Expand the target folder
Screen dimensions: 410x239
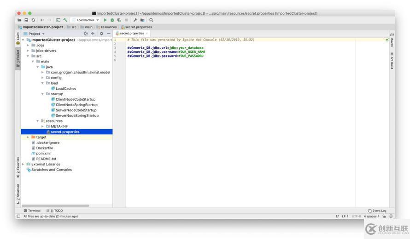[28, 137]
